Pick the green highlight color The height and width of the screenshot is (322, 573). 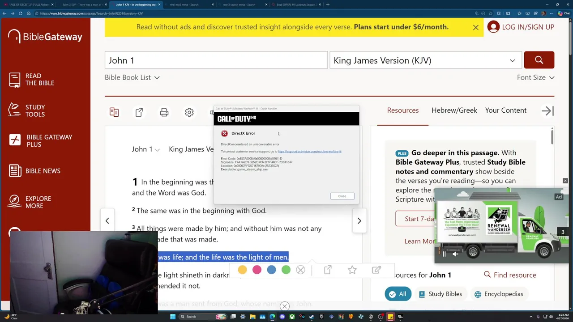pyautogui.click(x=286, y=270)
